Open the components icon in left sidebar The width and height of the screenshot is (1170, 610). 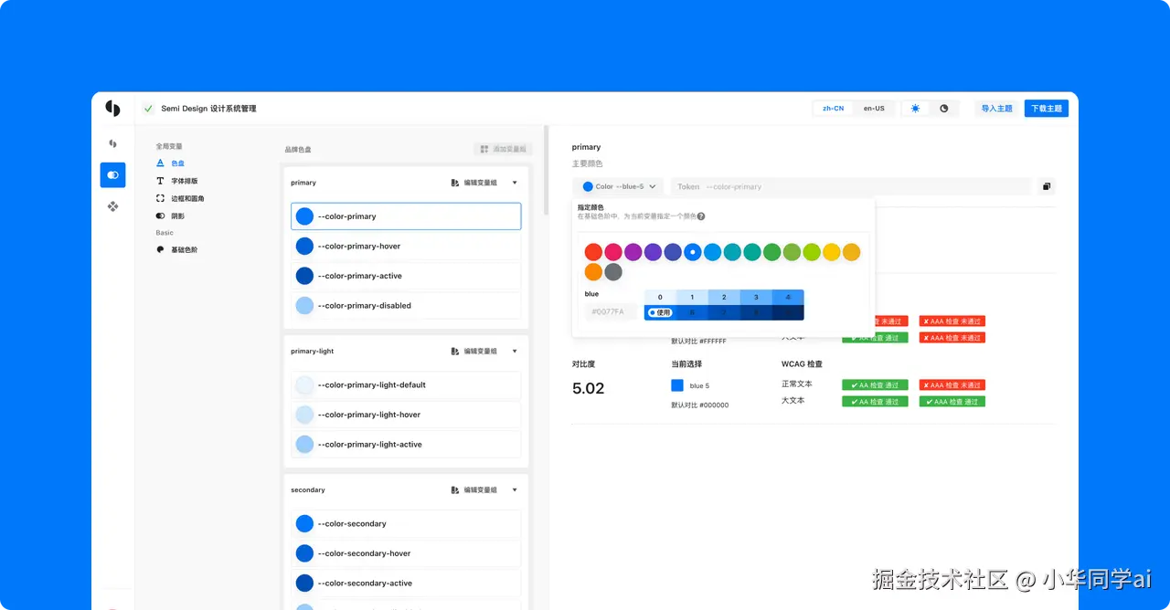coord(112,206)
